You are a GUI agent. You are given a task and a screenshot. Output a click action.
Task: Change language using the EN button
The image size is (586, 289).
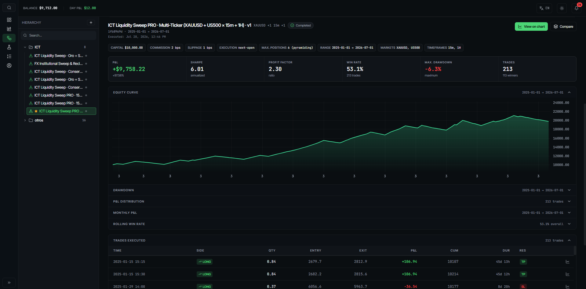pos(544,8)
